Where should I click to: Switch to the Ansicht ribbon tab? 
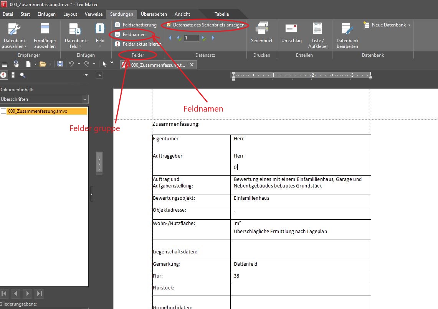click(x=182, y=14)
